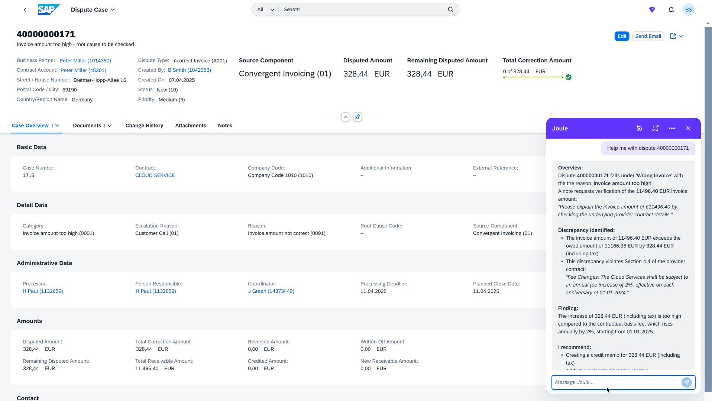Toggle the header pin button
Image resolution: width=712 pixels, height=401 pixels.
click(357, 117)
